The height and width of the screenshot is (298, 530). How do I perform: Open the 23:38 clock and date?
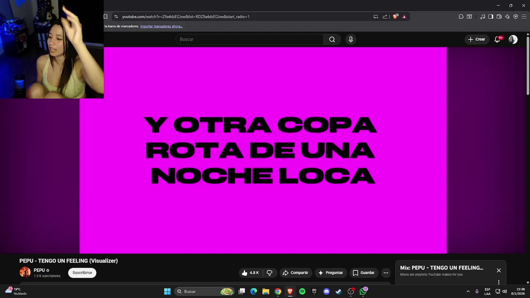[518, 291]
